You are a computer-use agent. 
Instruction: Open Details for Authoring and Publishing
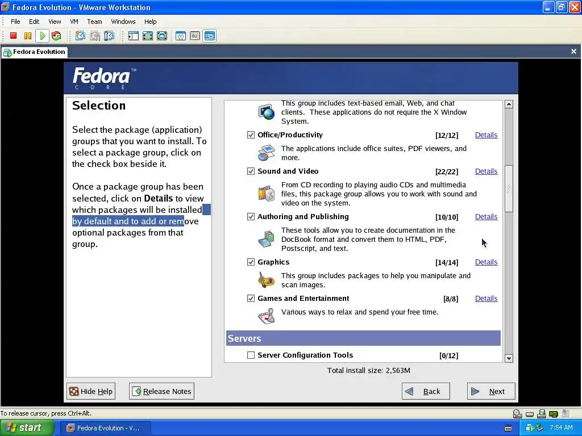[487, 216]
